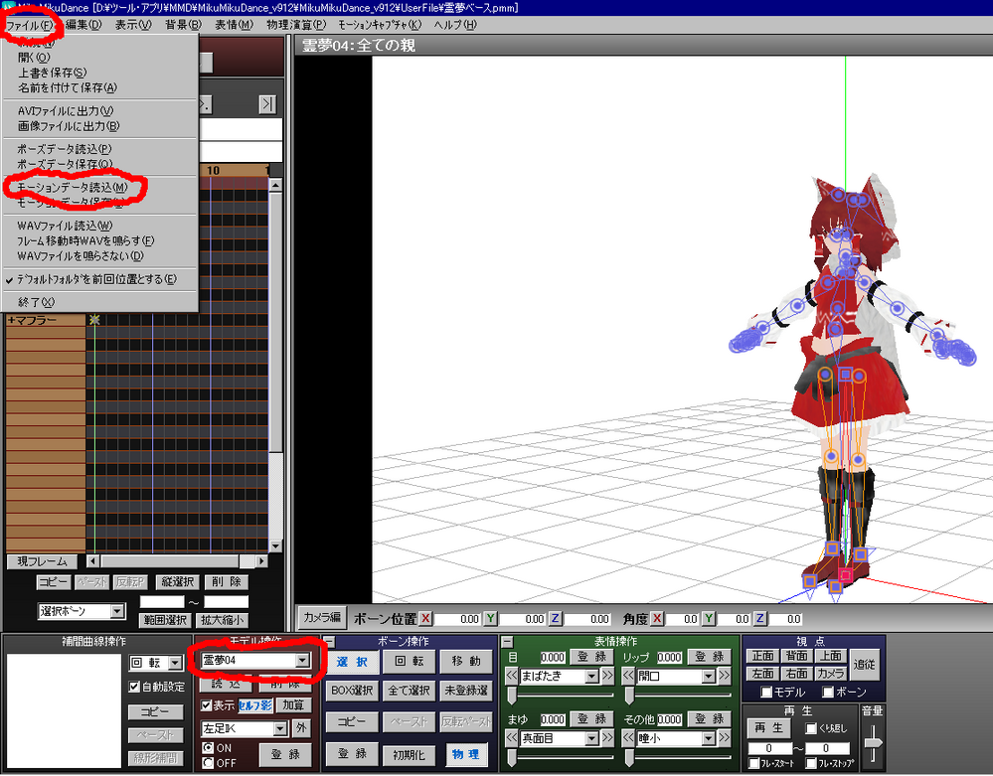
Task: Click the リップ morph slider handle
Action: pyautogui.click(x=629, y=696)
